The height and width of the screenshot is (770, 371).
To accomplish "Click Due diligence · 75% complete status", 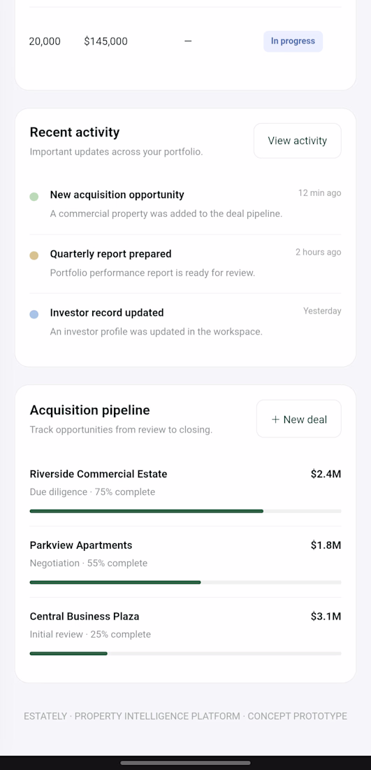I will tap(92, 492).
